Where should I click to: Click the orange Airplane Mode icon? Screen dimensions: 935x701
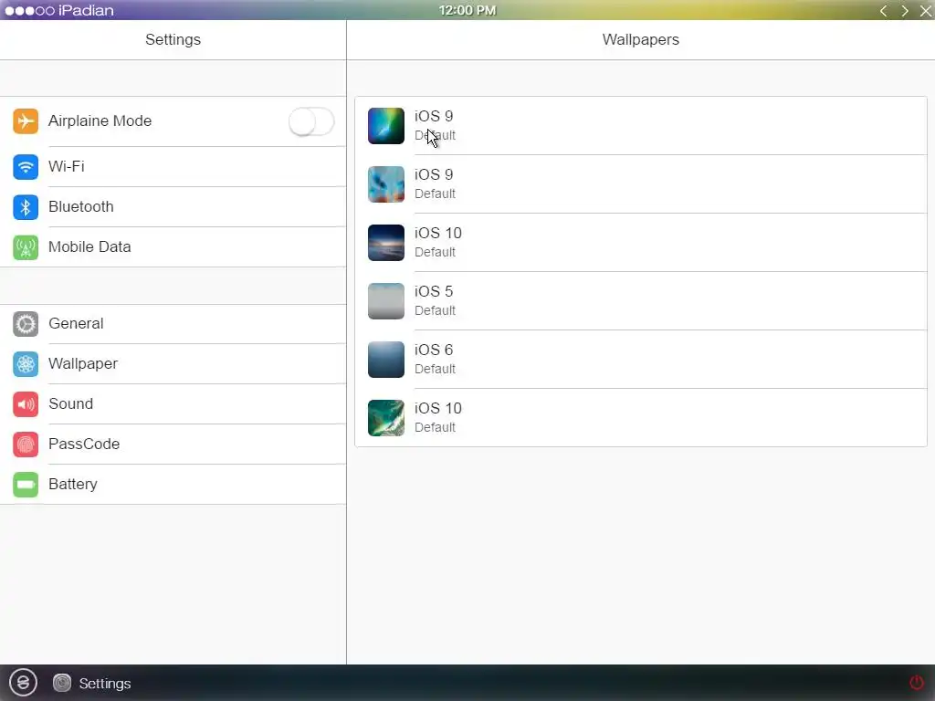click(x=26, y=121)
